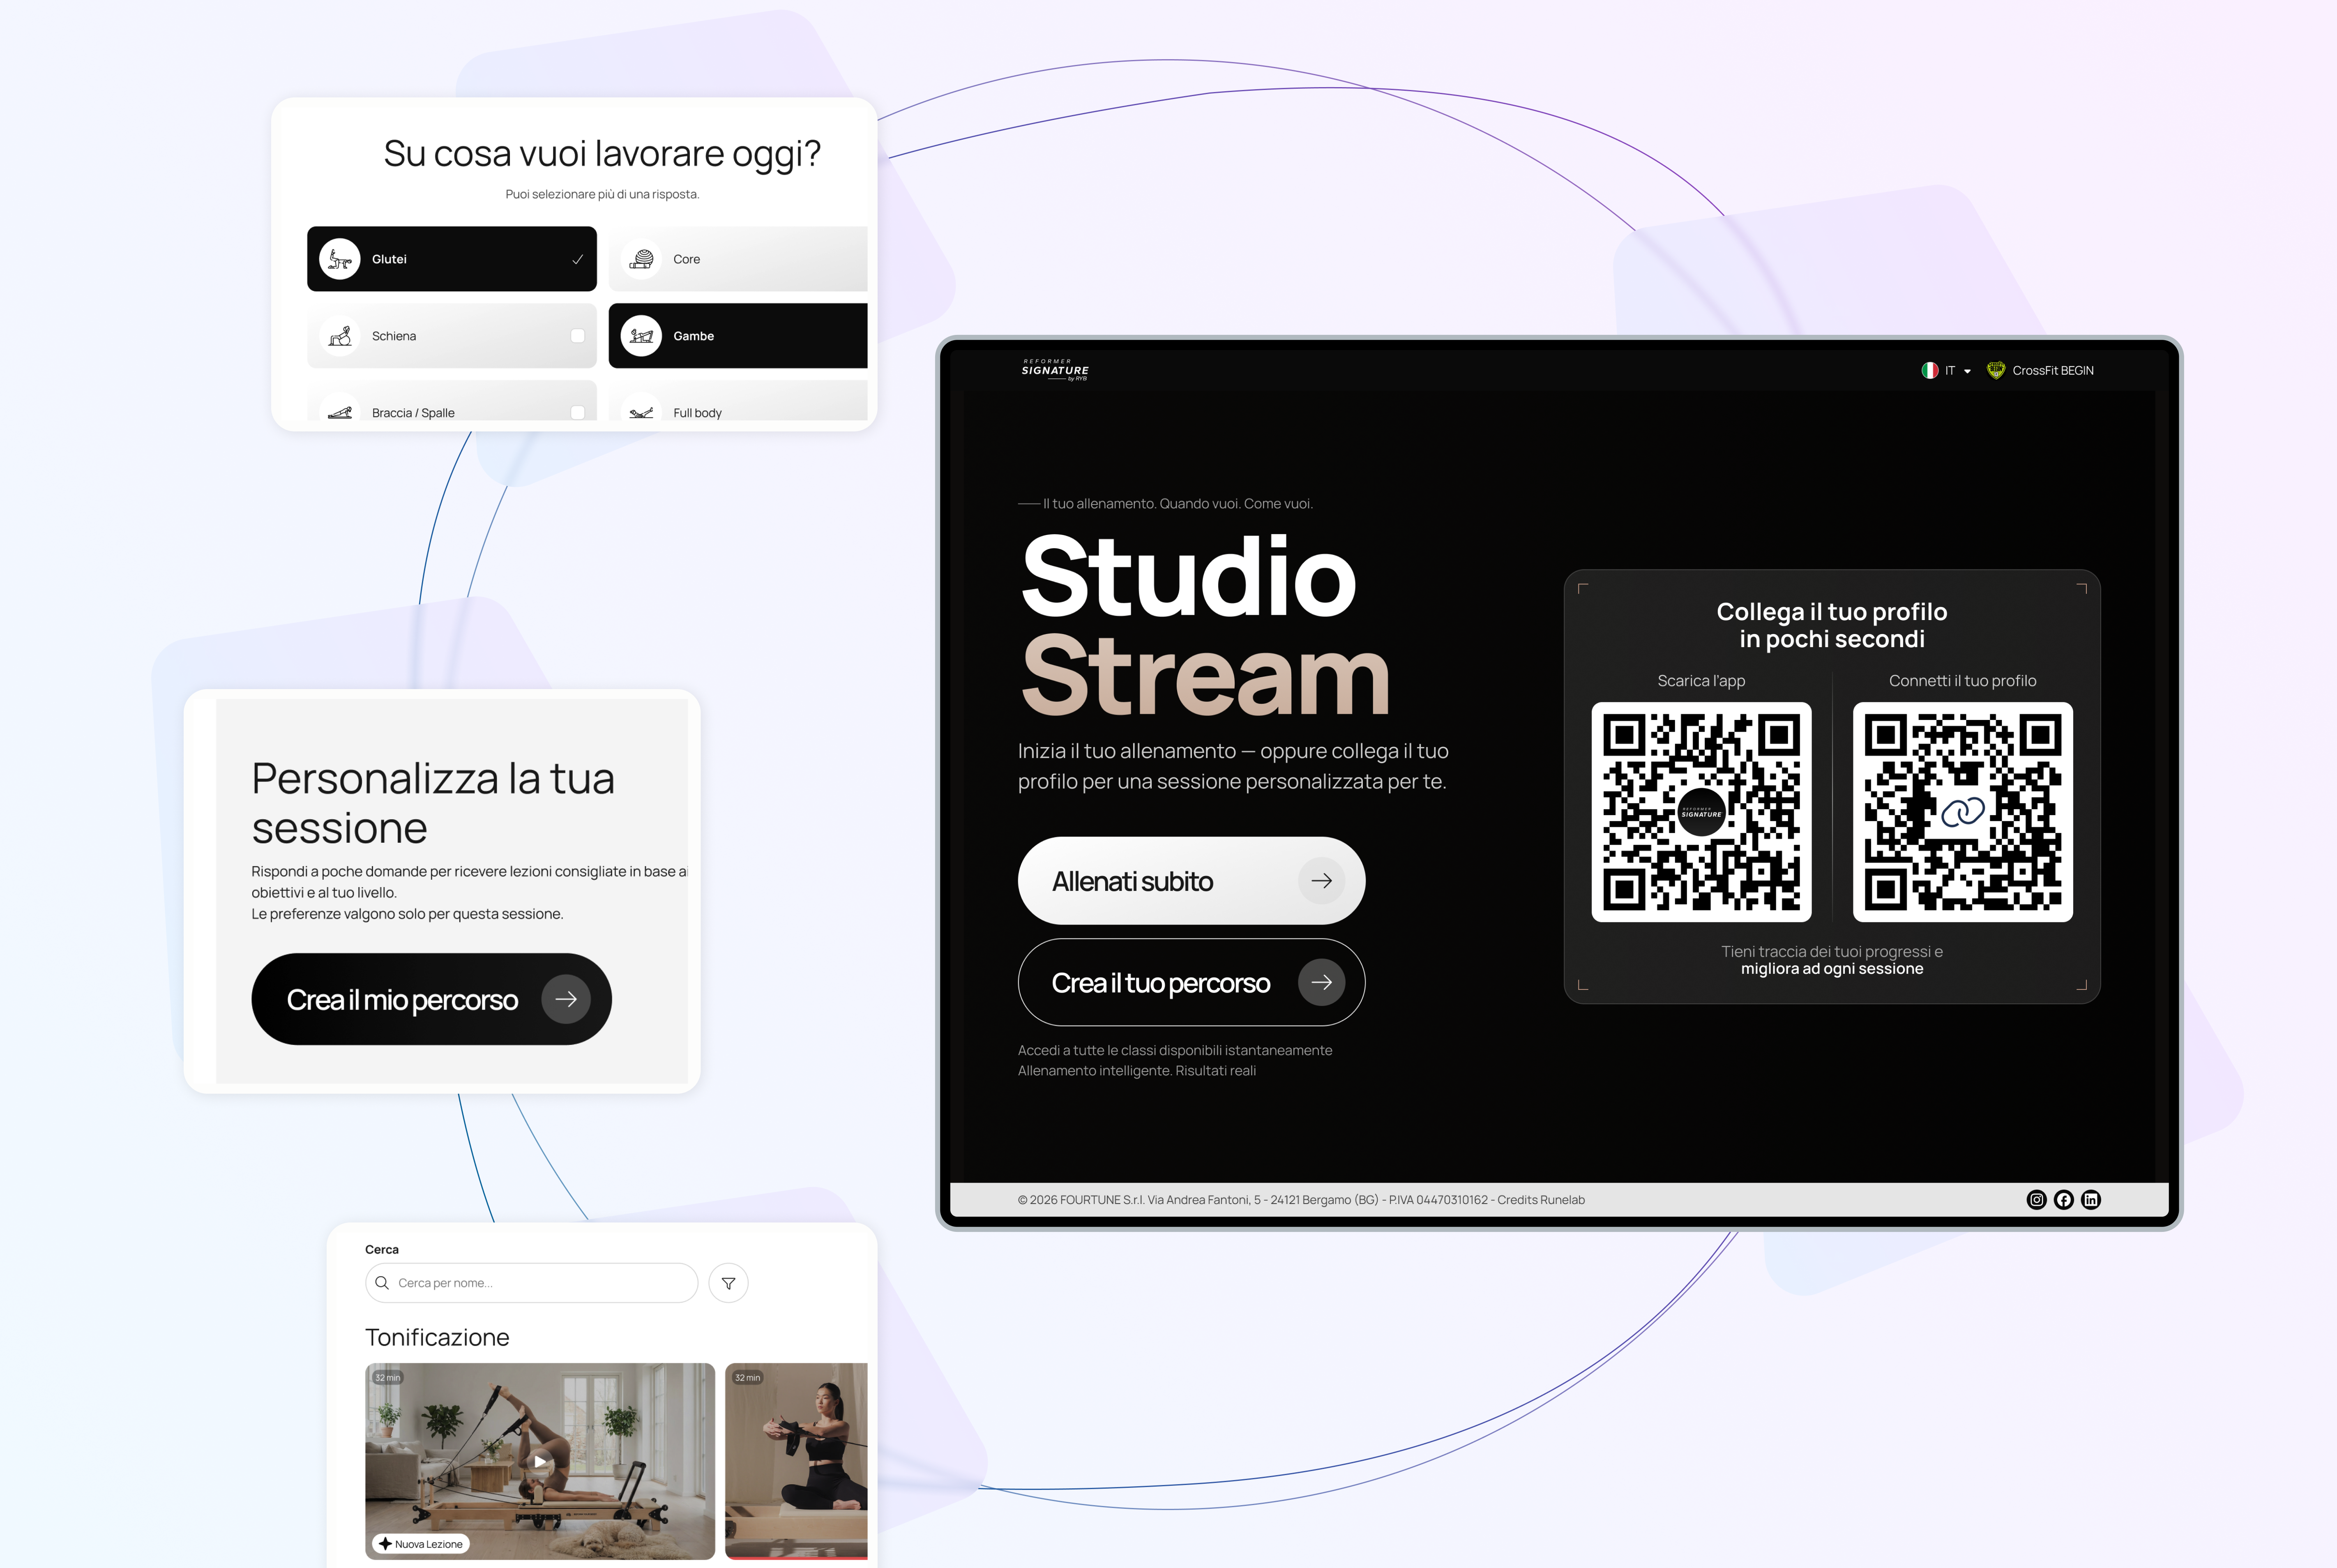The height and width of the screenshot is (1568, 2337).
Task: Click the 'Crea il tuo percorso' button
Action: [x=1191, y=982]
